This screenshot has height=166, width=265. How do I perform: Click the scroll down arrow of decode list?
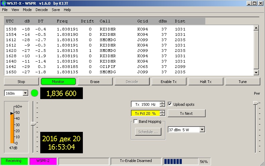256,73
